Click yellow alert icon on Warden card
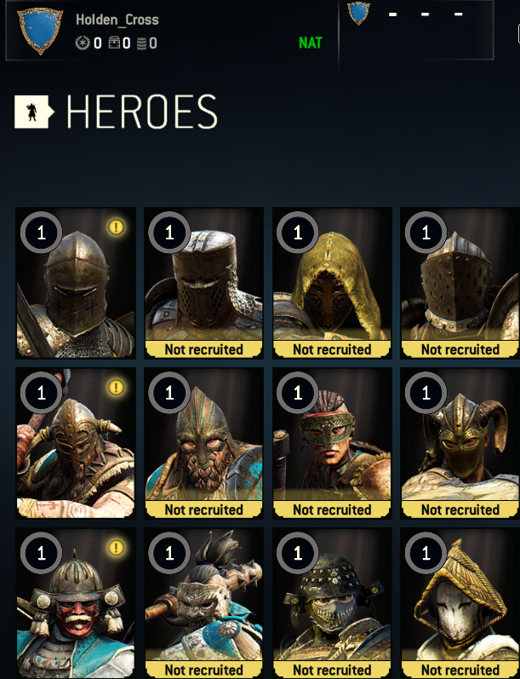 [x=116, y=227]
